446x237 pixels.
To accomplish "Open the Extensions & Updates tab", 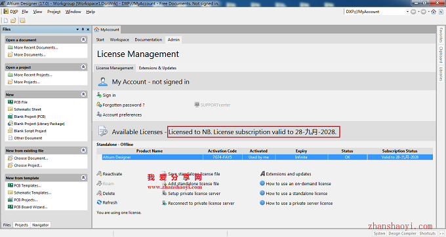I will [x=157, y=68].
